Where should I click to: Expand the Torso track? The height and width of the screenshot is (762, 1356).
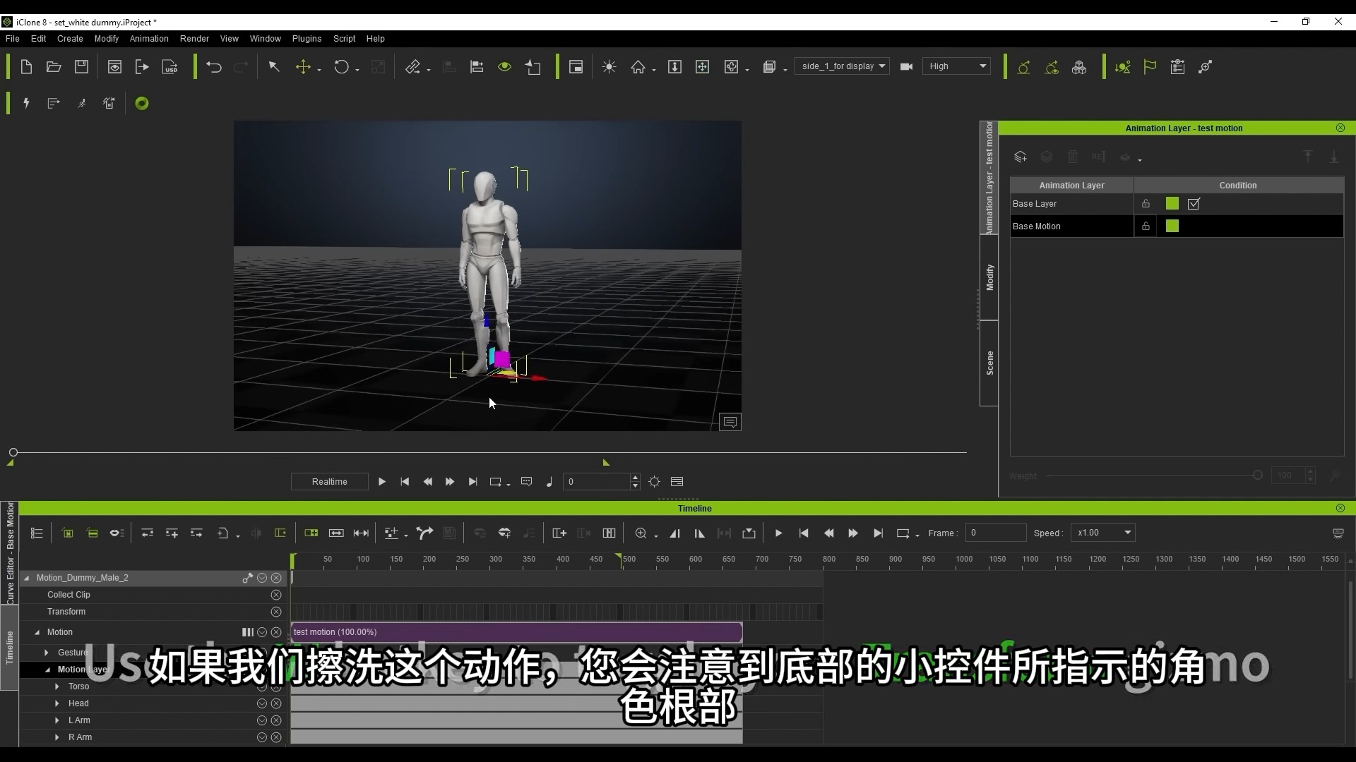coord(57,687)
